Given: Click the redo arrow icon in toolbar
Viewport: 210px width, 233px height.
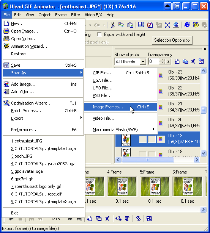Looking at the screenshot, I should 97,25.
